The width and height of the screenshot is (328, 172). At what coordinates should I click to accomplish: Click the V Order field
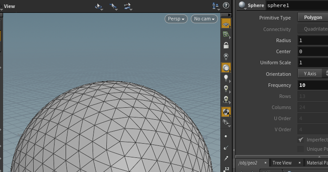[313, 129]
